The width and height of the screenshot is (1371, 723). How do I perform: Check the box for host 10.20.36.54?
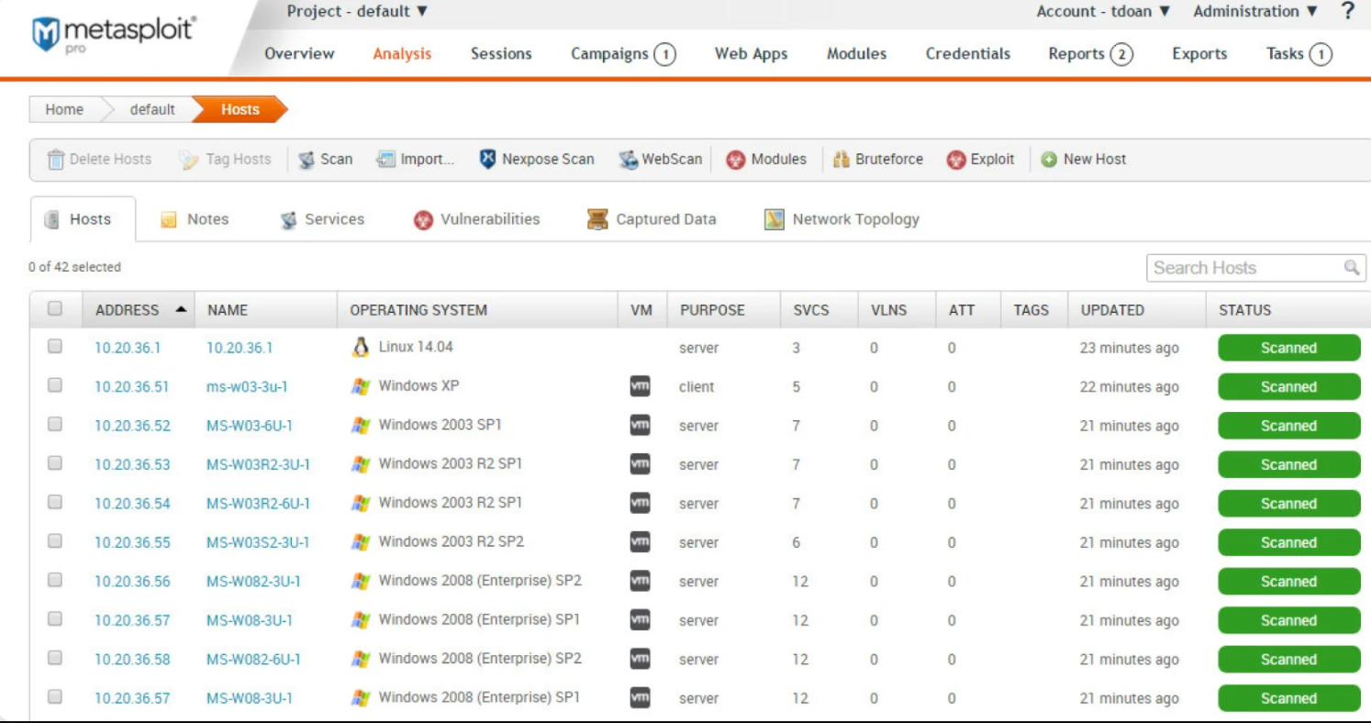(x=55, y=503)
